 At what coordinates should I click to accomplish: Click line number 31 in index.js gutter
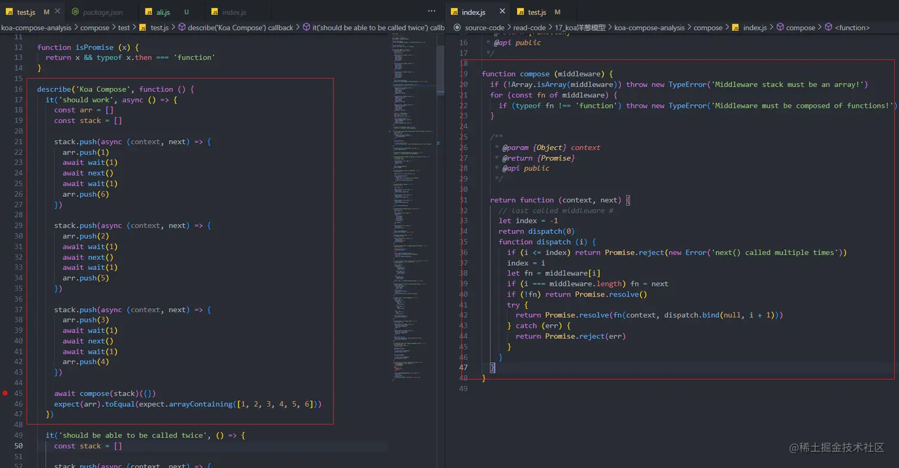coord(464,200)
